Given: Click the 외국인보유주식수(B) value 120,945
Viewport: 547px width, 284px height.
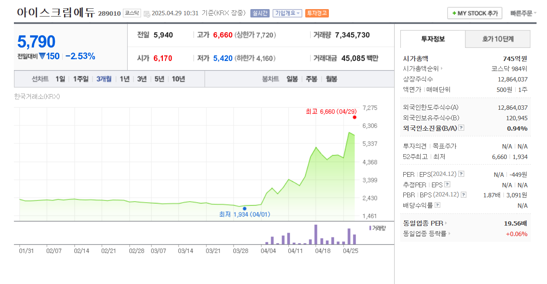Looking at the screenshot, I should click(x=517, y=118).
